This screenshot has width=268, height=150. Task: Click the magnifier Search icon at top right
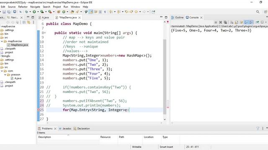click(258, 12)
